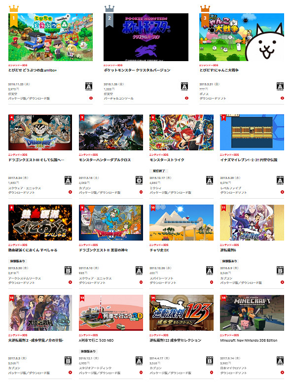291x383 pixels.
Task: Click the red arrow icon for チャリ走 DX
Action: [212, 282]
